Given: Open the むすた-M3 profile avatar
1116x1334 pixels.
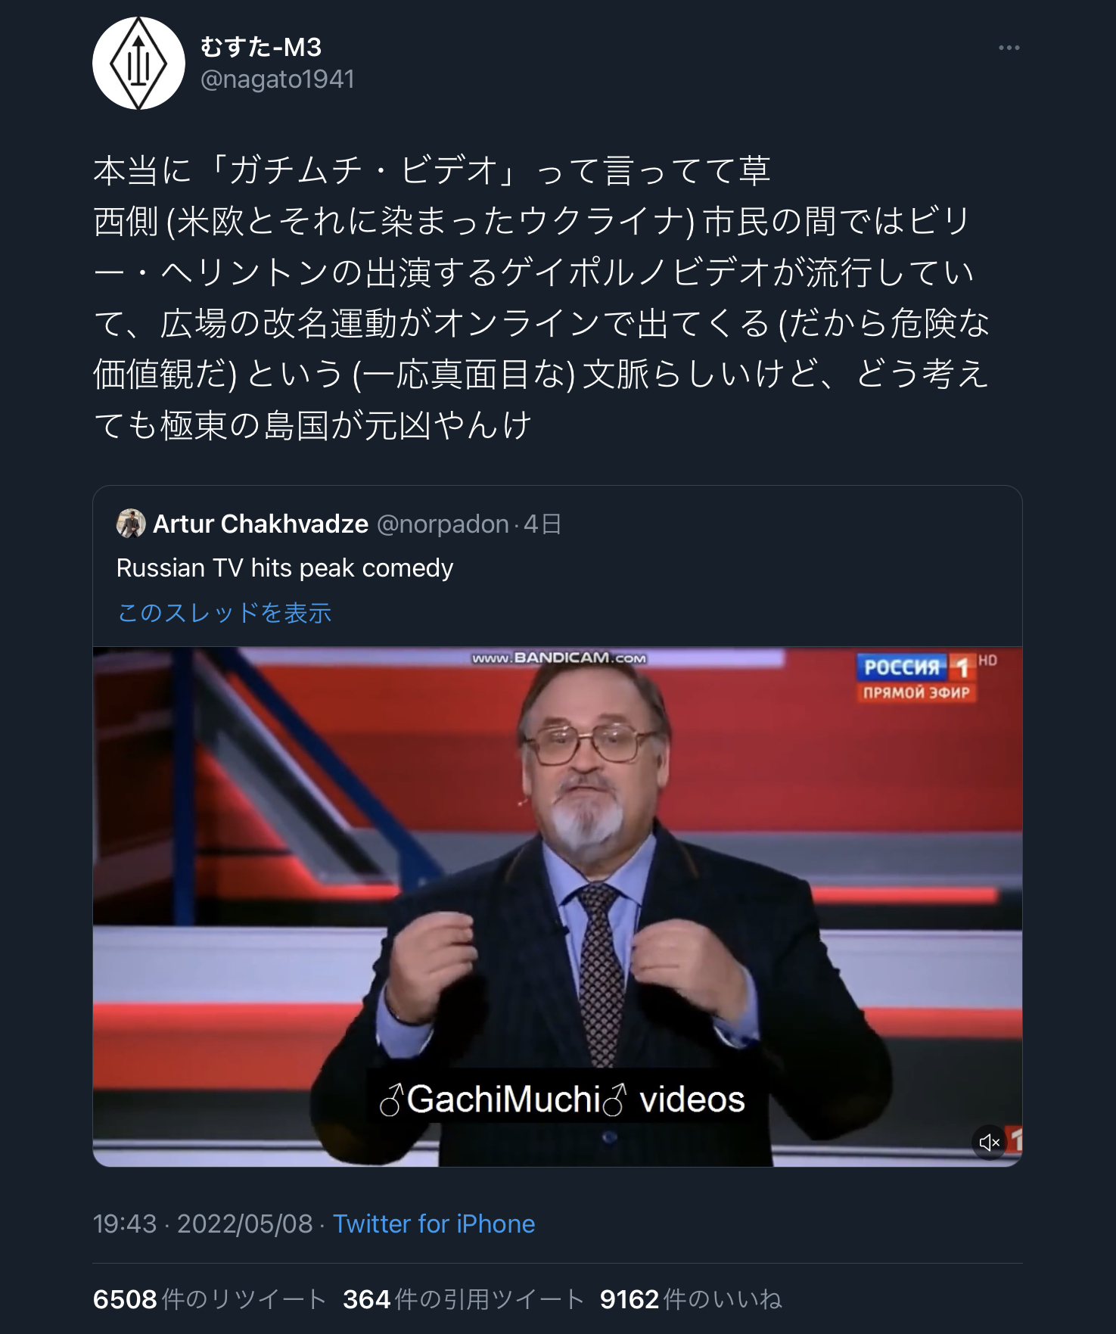Looking at the screenshot, I should pyautogui.click(x=138, y=64).
